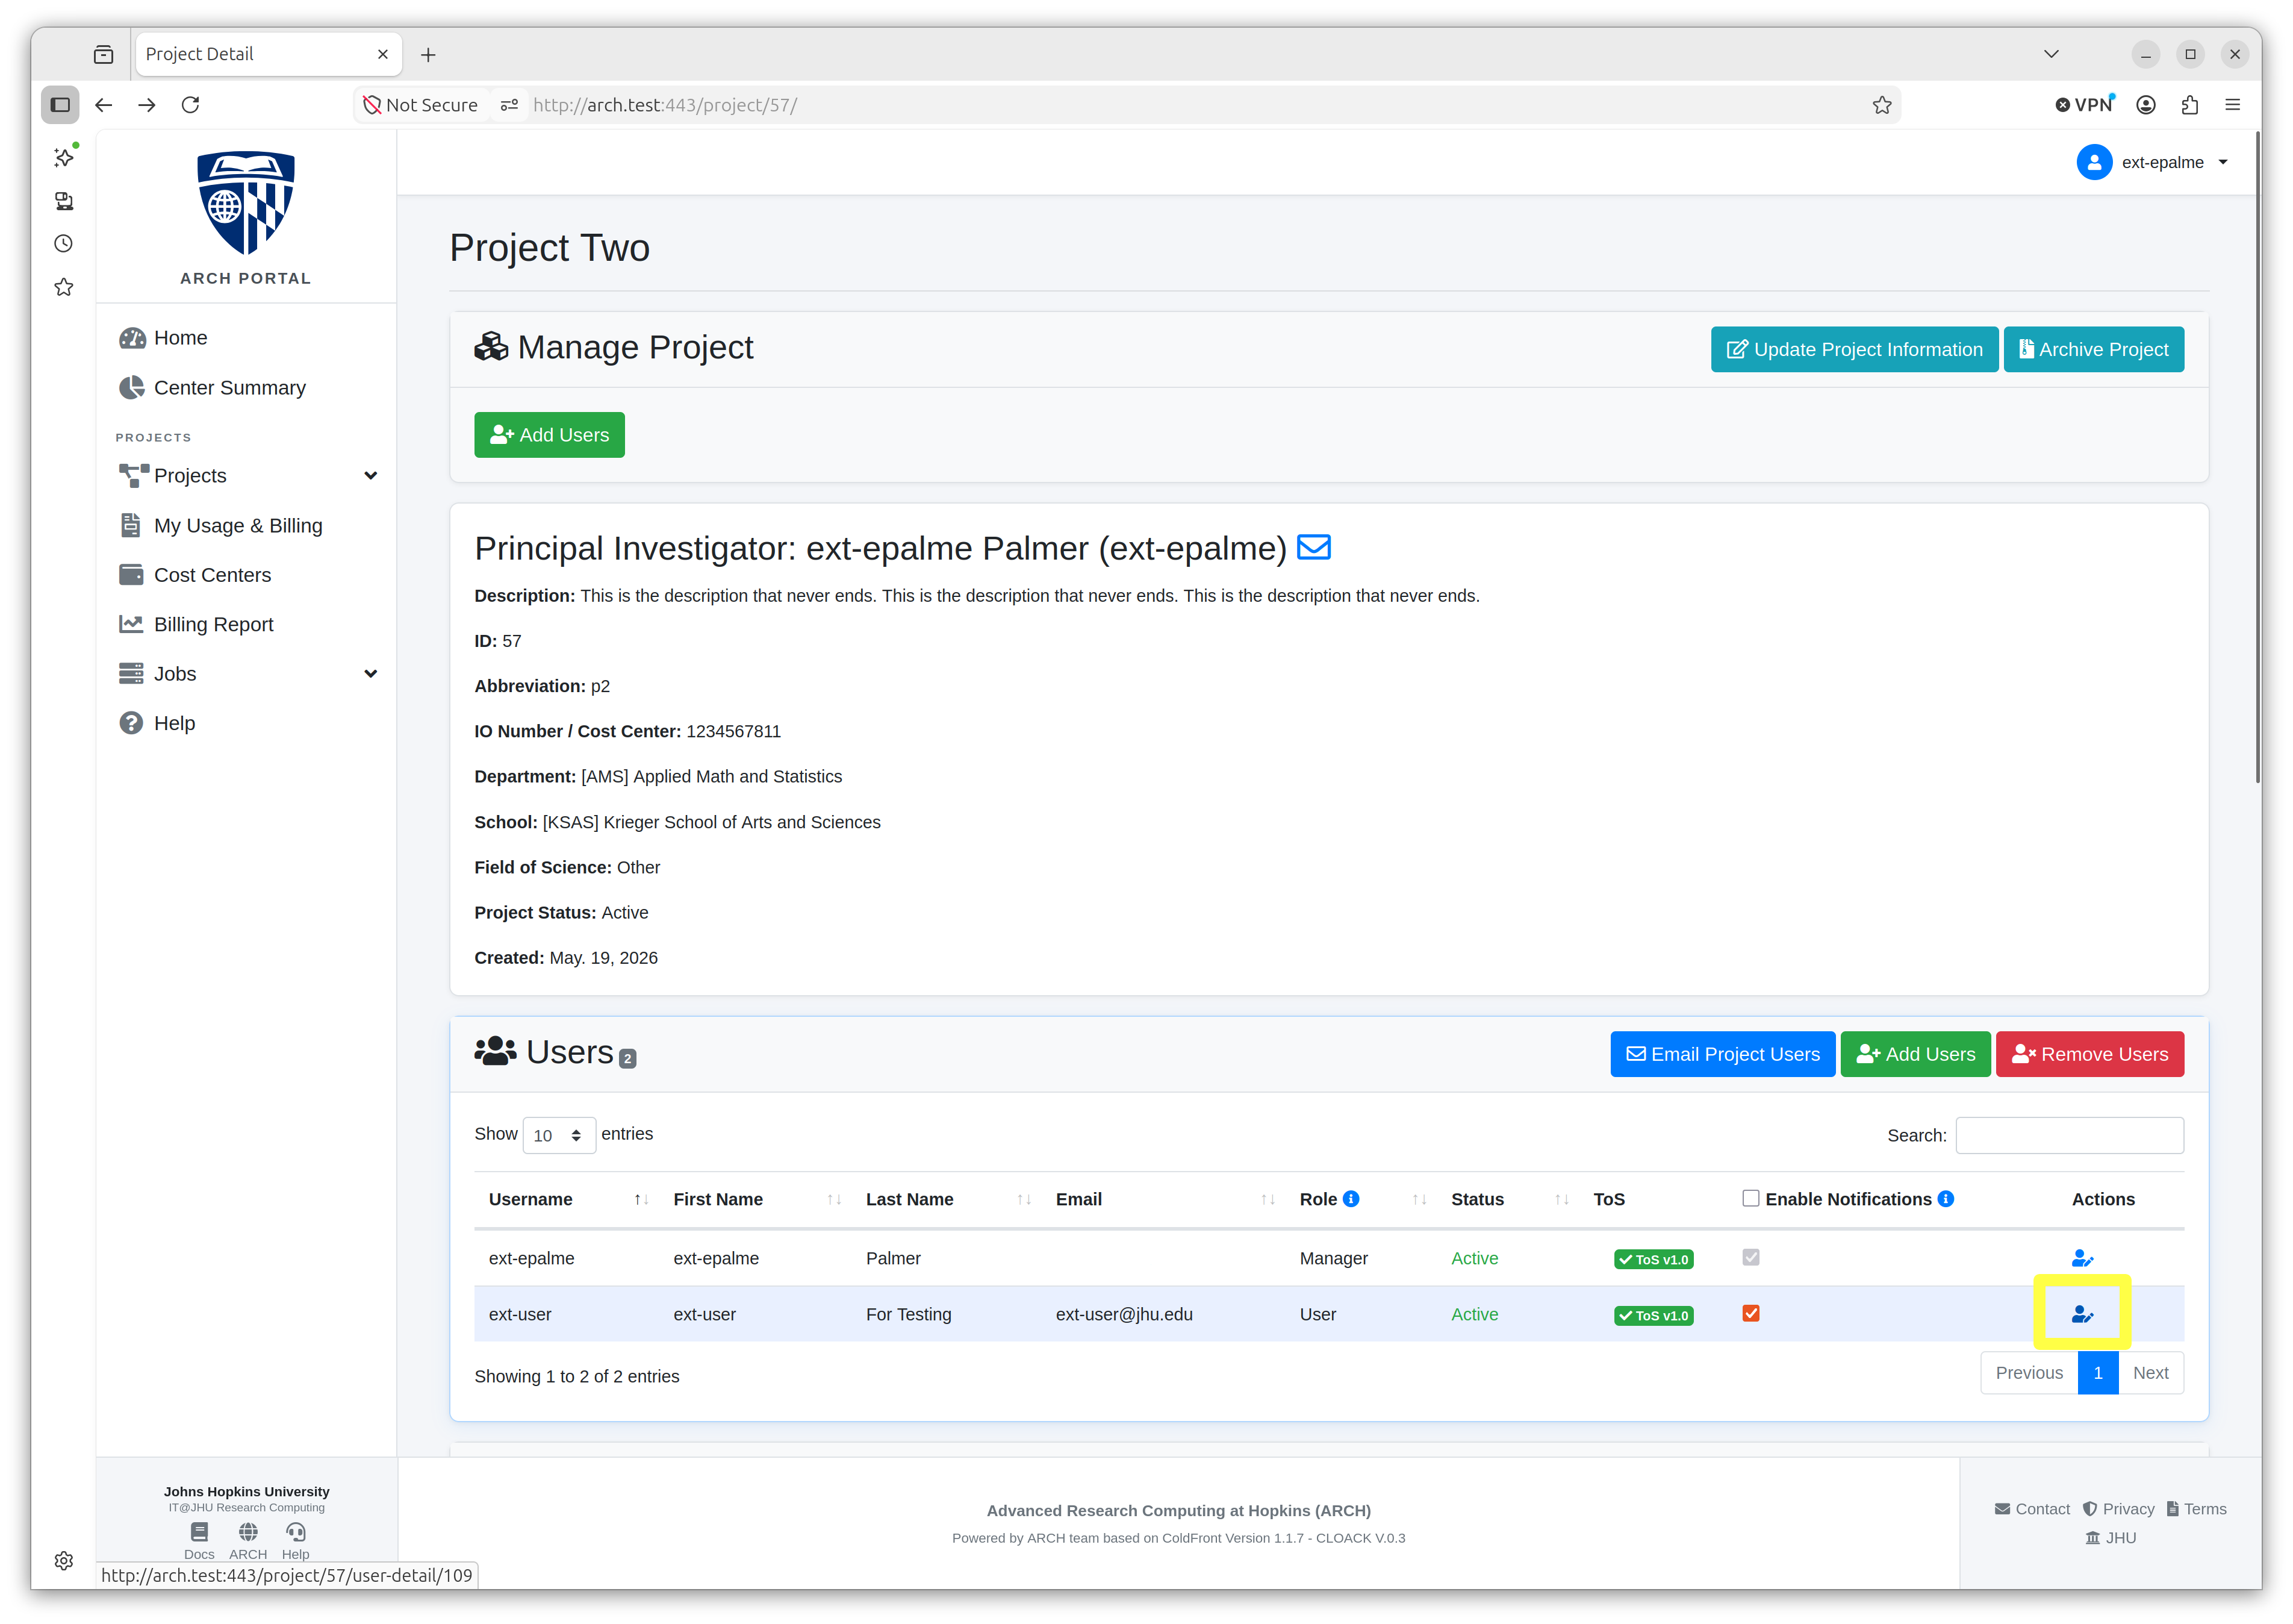Expand the Jobs sidebar menu
Viewport: 2293px width, 1624px height.
247,674
